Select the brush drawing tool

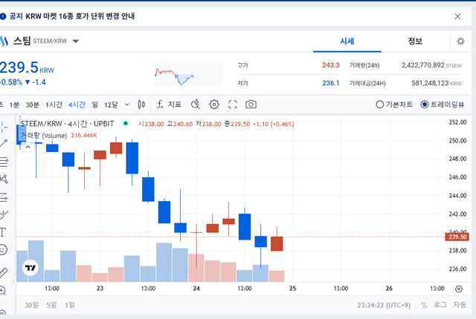pyautogui.click(x=4, y=214)
